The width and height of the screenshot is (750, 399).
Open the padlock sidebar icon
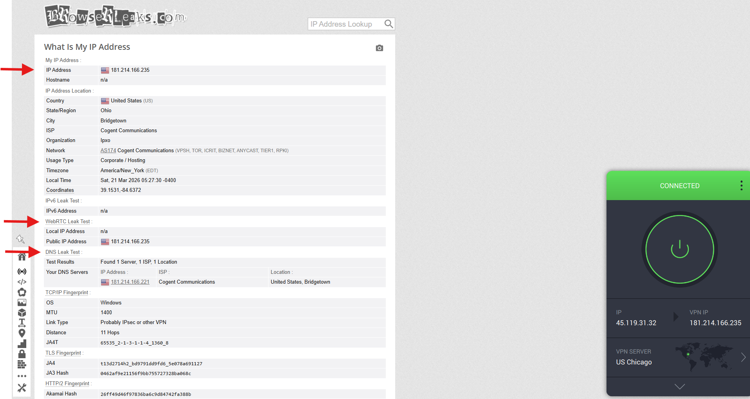[x=22, y=354]
